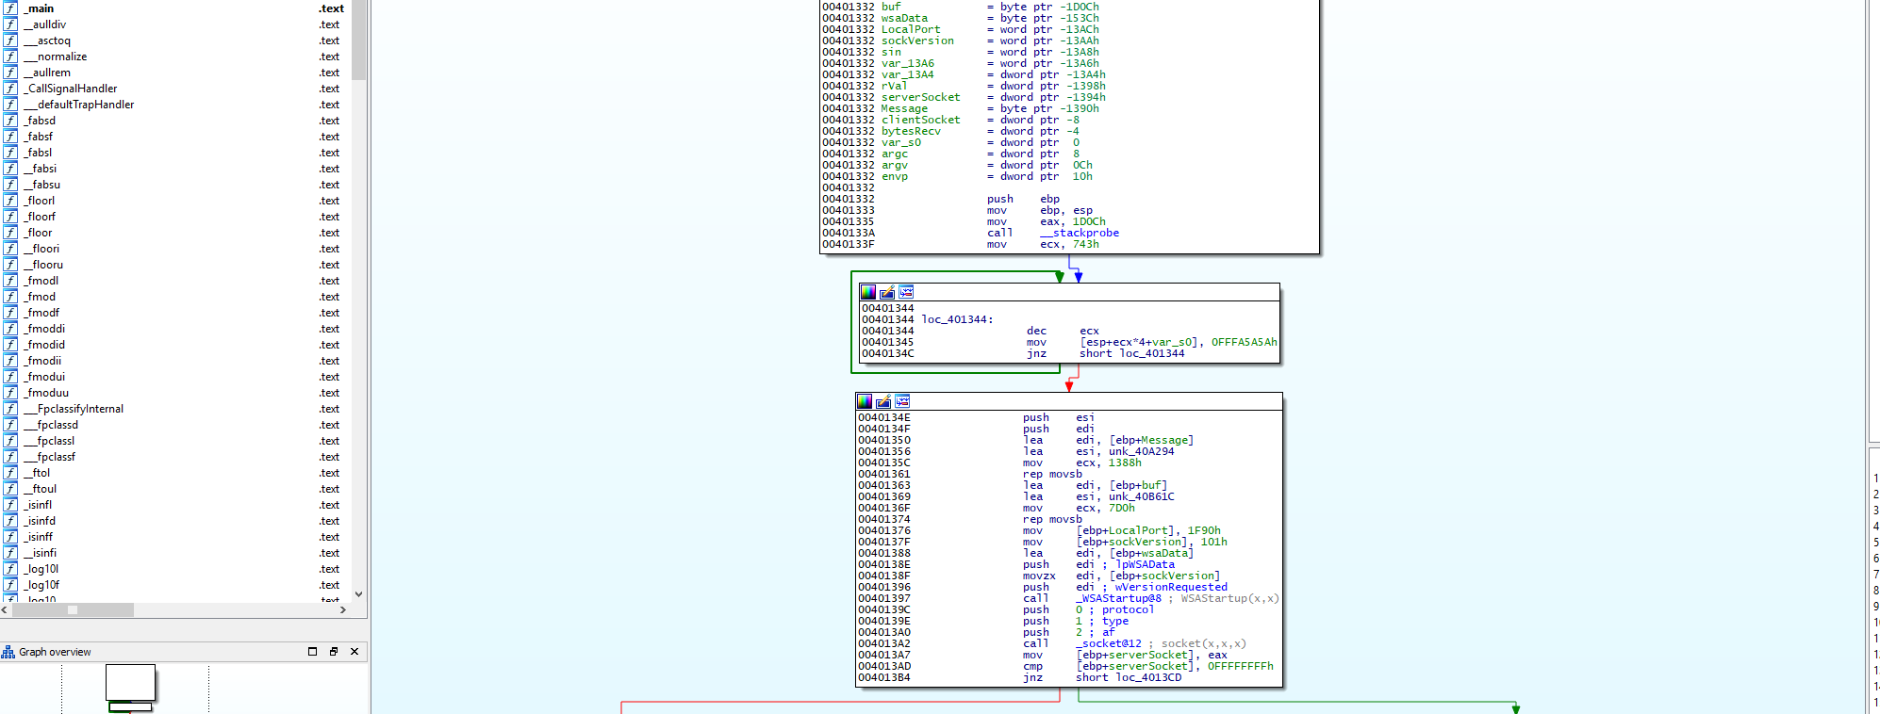Click color icon on block starting 0040134E
1880x714 pixels.
(x=865, y=401)
